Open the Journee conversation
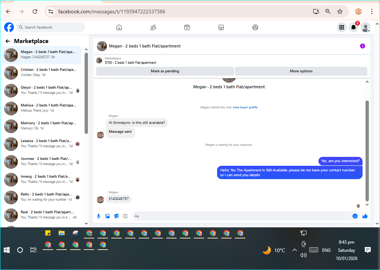Image resolution: width=380 pixels, height=270 pixels. [42, 162]
